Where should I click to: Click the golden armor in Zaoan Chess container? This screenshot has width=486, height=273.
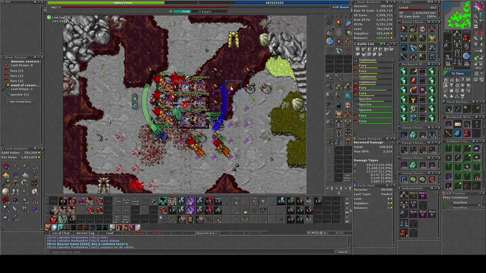(x=432, y=38)
